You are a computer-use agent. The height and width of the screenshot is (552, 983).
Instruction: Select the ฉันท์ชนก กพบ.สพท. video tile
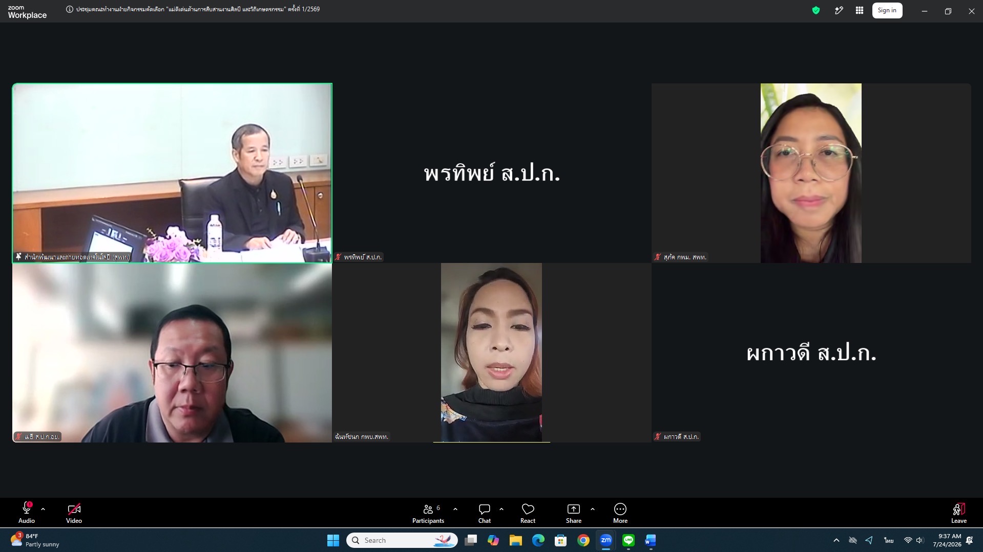tap(492, 352)
